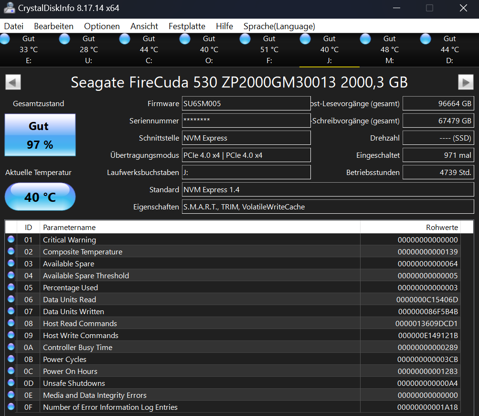Go to next disk with right arrow
479x416 pixels.
pyautogui.click(x=466, y=82)
